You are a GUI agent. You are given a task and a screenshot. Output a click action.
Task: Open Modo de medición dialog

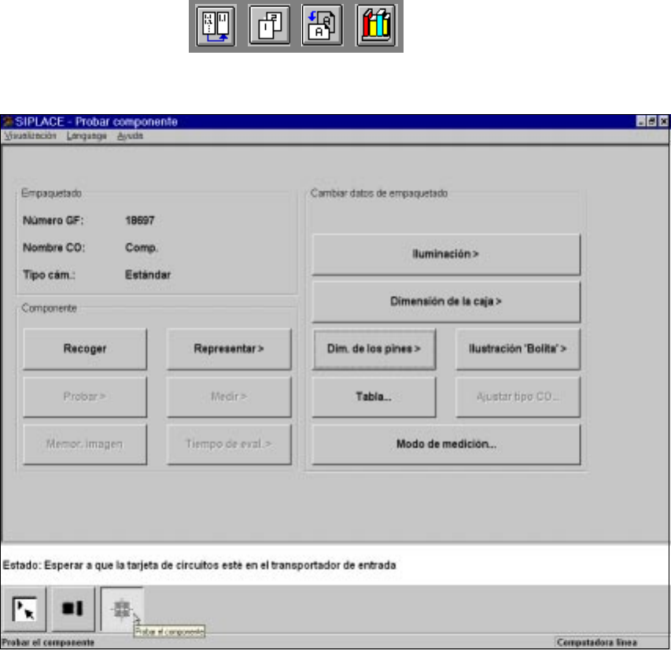446,444
